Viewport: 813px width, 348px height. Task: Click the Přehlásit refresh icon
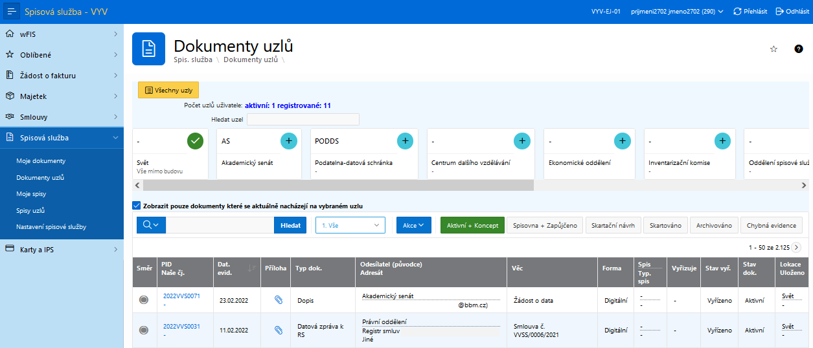tap(738, 12)
